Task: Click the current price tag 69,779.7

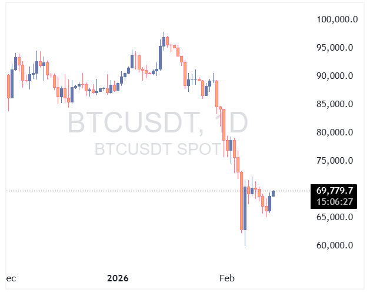Action: coord(335,190)
